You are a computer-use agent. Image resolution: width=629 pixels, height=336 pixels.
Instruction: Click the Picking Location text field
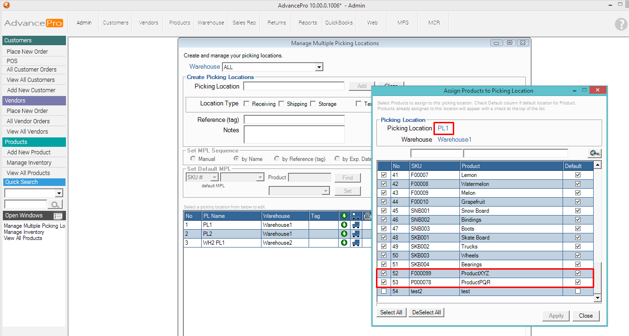coord(294,86)
